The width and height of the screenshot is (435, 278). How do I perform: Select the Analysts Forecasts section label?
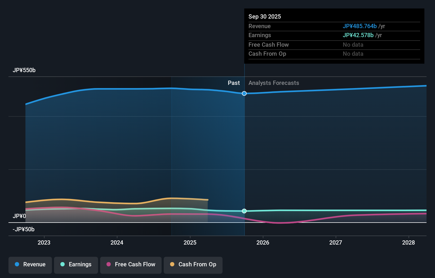pyautogui.click(x=274, y=83)
